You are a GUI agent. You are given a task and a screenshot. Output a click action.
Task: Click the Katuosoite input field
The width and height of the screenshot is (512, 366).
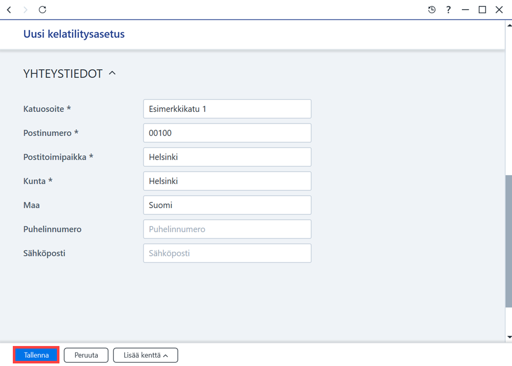[x=227, y=109]
